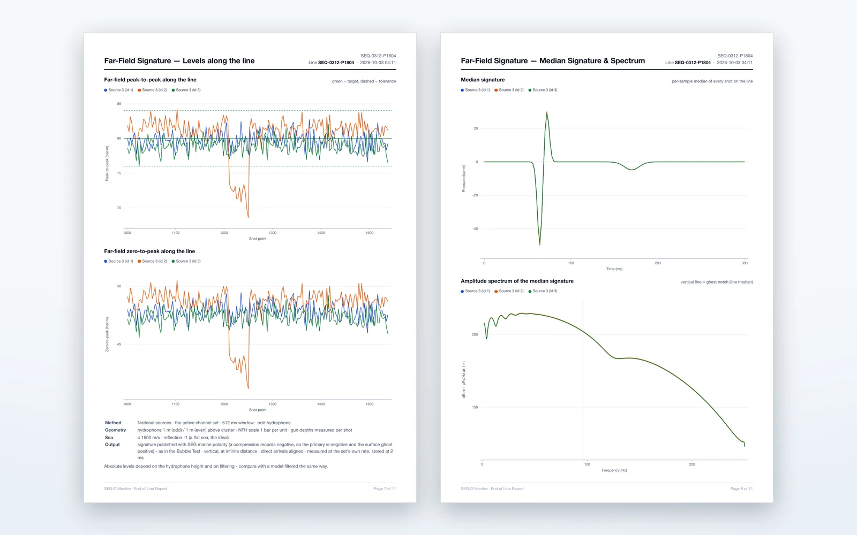Image resolution: width=857 pixels, height=535 pixels.
Task: Click the negative primary peak trough in the Median signature chart
Action: [539, 243]
